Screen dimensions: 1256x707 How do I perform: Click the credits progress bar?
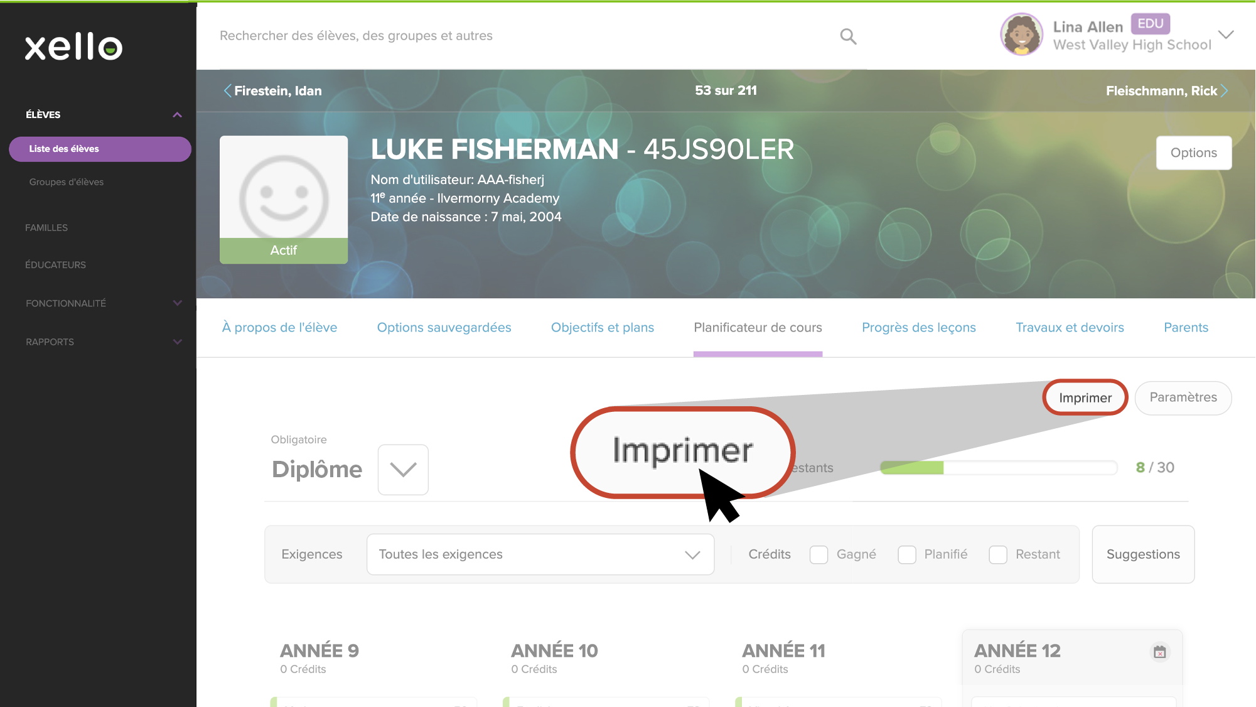pos(999,468)
